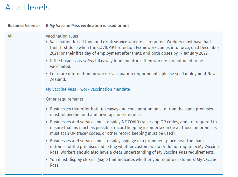Select the "All" cell in the Business/service column
The width and height of the screenshot is (238, 177).
click(10, 36)
